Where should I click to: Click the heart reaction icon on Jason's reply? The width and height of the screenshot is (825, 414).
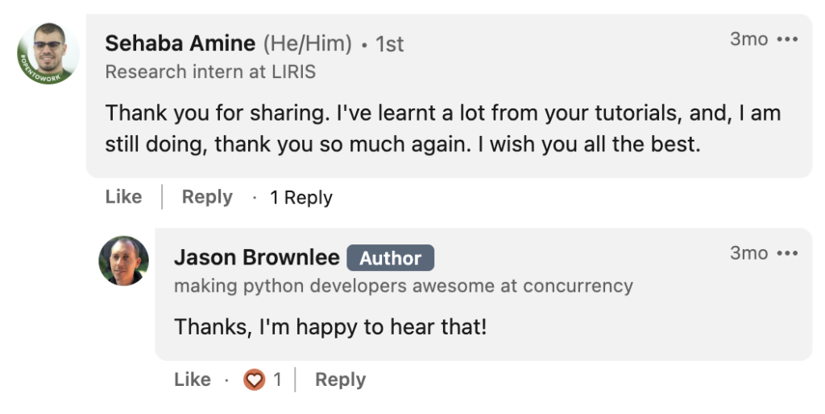[254, 379]
